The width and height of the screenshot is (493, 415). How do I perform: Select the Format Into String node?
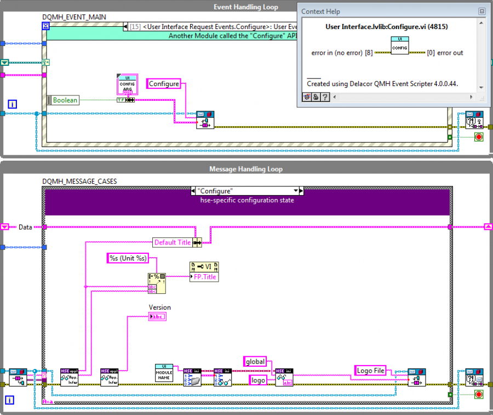click(x=157, y=283)
